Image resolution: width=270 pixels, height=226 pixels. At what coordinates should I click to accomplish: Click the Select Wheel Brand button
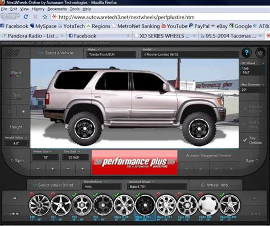coord(53,185)
